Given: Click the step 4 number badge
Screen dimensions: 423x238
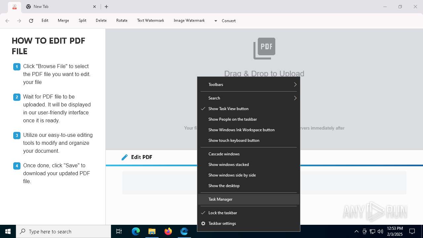Looking at the screenshot, I should click(17, 166).
